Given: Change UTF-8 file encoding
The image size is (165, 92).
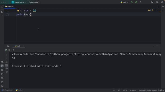Looking at the screenshot, I should [x=125, y=90].
